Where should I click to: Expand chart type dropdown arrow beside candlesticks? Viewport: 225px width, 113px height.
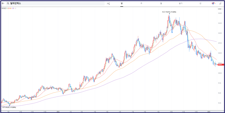tap(215, 3)
